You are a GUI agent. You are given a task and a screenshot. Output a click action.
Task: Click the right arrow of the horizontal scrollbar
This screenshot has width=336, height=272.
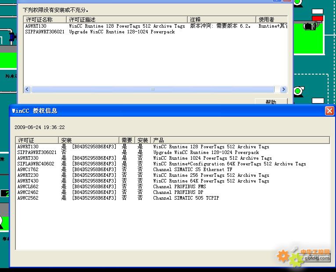point(283,89)
